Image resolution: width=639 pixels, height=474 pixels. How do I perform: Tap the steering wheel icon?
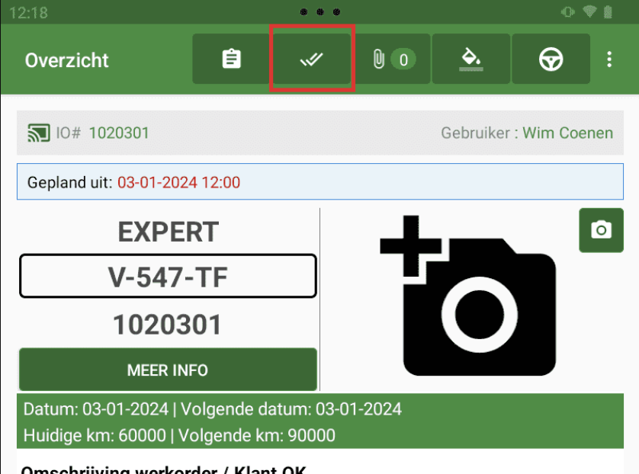tap(551, 59)
